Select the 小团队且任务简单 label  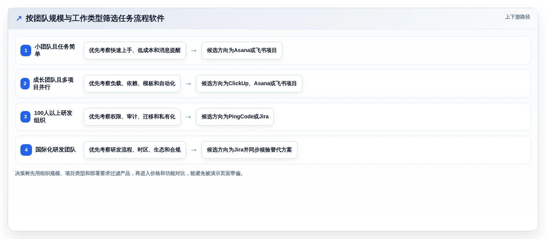pyautogui.click(x=55, y=50)
